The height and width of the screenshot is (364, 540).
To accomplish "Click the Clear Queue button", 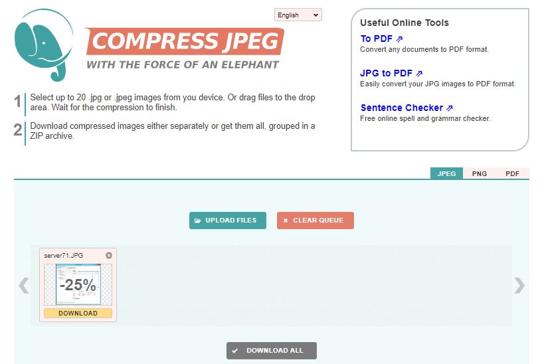I will click(x=315, y=221).
